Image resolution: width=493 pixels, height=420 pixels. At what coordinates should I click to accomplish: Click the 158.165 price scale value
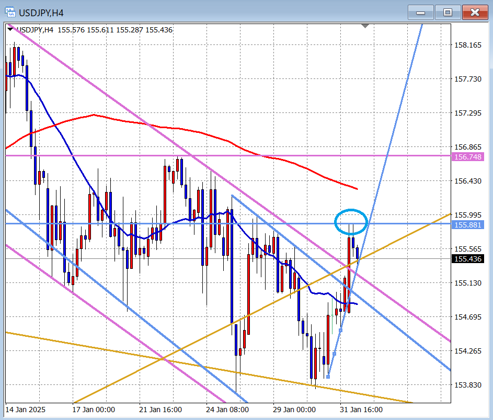467,46
